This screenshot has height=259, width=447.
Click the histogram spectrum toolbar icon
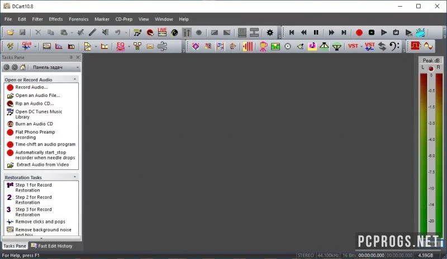pos(59,46)
